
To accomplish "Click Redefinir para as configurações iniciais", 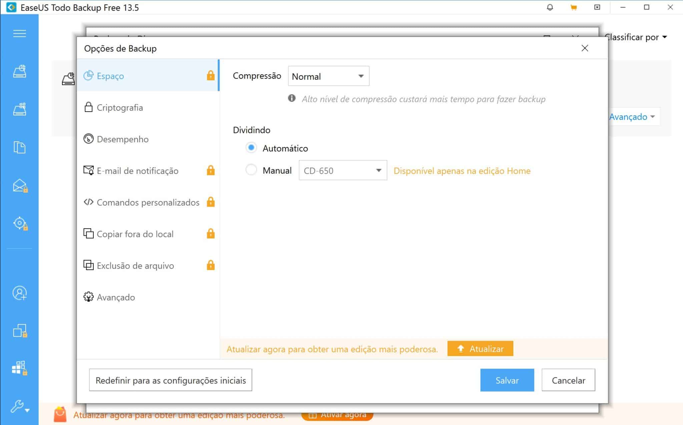I will pos(170,380).
